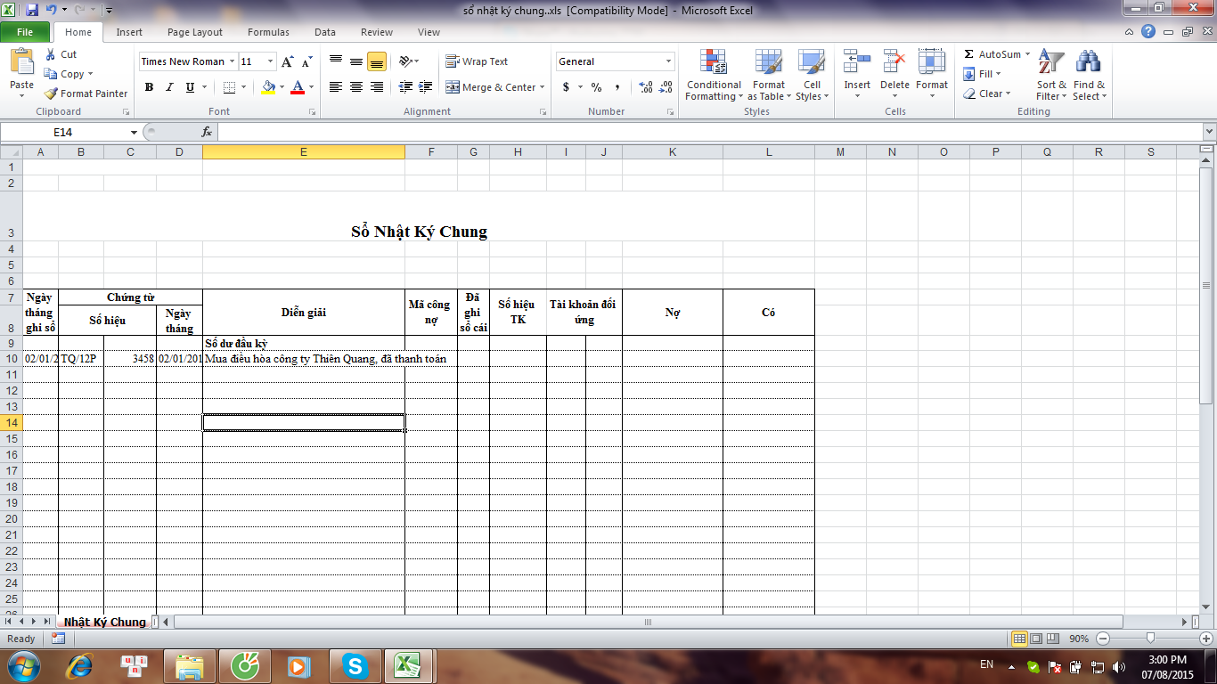Switch to the View tab
Image resolution: width=1217 pixels, height=684 pixels.
click(x=429, y=32)
